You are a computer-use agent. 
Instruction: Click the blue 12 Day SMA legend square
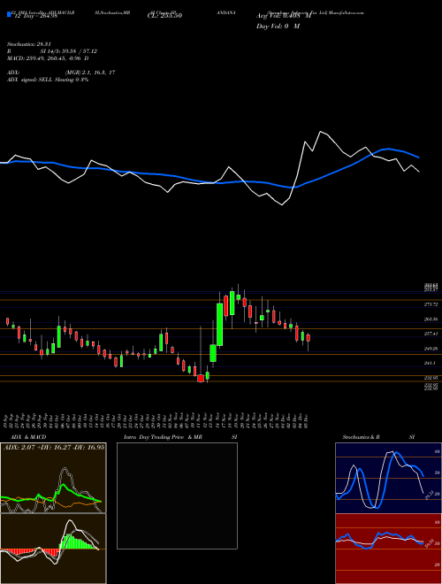coord(9,15)
